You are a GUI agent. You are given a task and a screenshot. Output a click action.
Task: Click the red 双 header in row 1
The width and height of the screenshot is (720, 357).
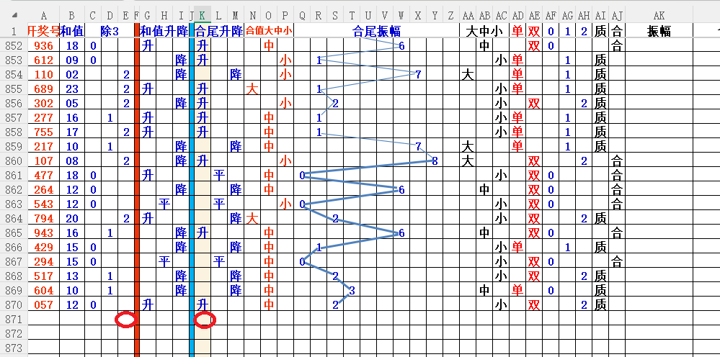pos(534,31)
